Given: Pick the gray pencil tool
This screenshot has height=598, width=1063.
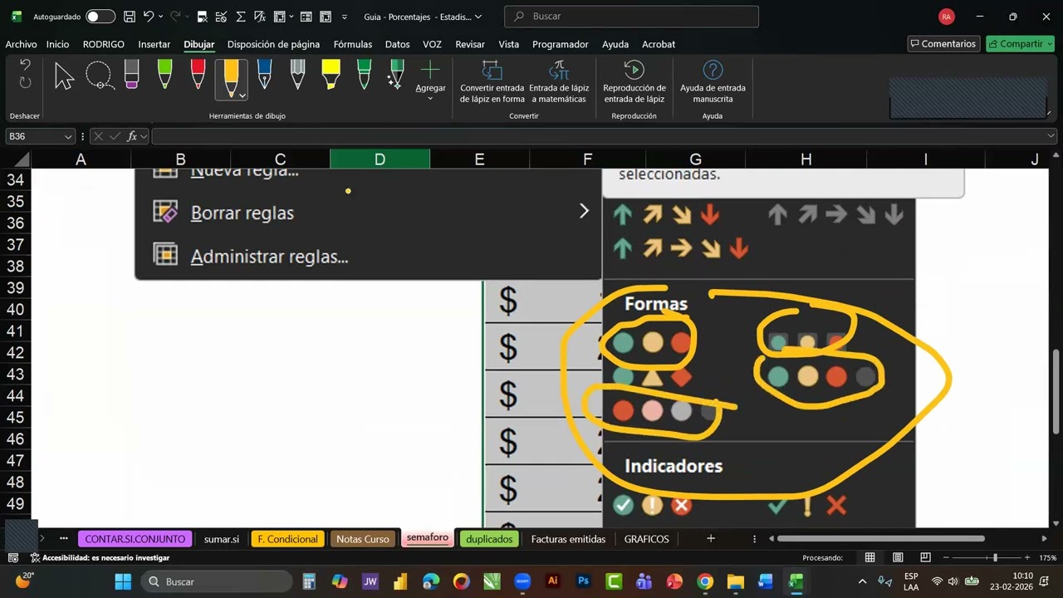Looking at the screenshot, I should (297, 74).
